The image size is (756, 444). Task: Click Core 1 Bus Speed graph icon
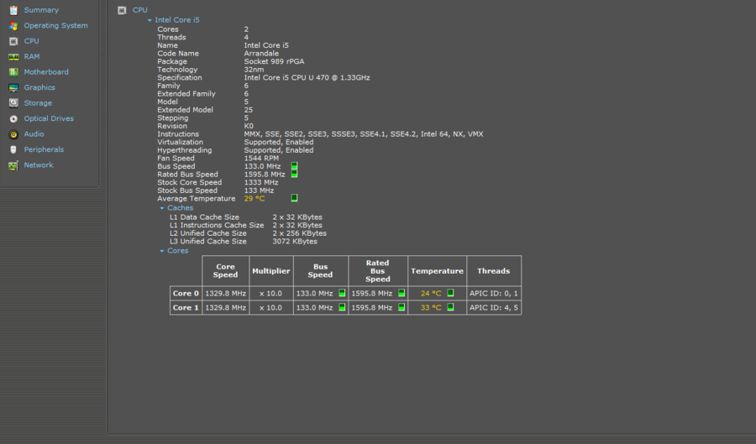pos(342,307)
